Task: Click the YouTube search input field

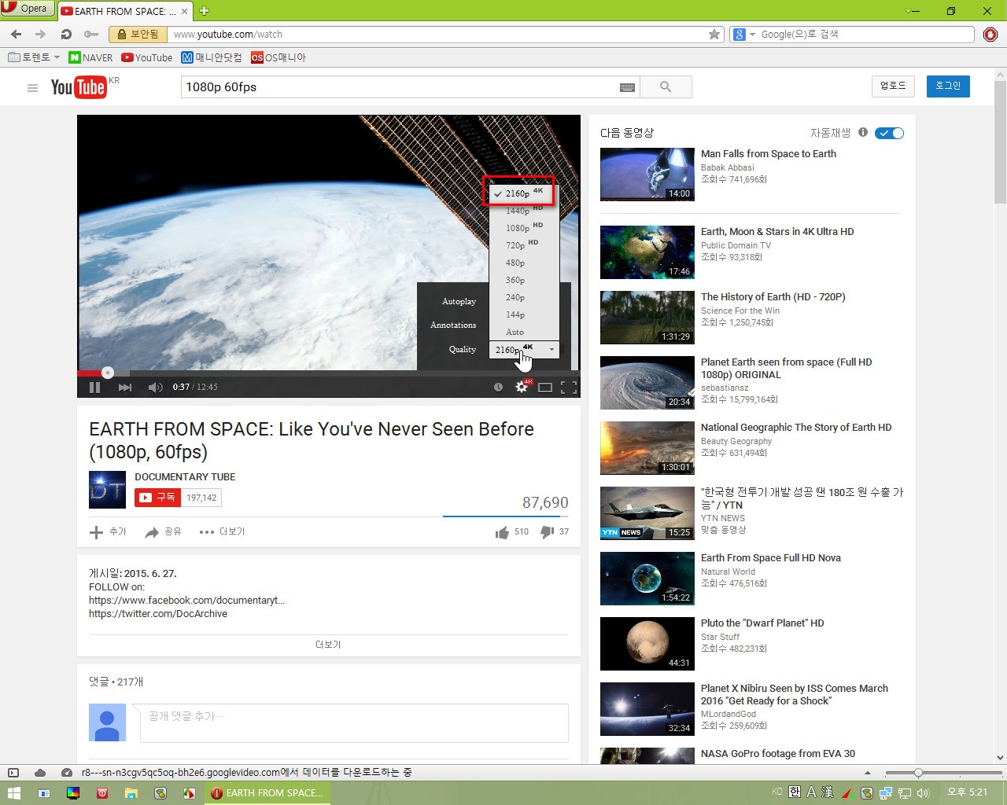Action: 399,87
